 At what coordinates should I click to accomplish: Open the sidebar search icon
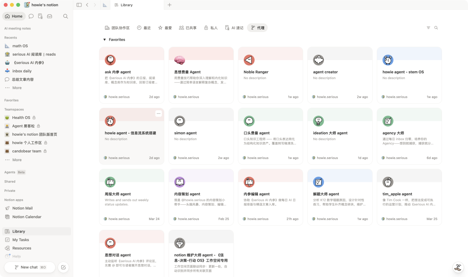tap(65, 16)
